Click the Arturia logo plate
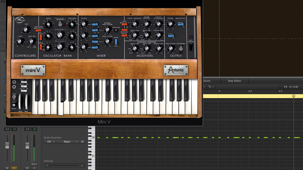The height and width of the screenshot is (170, 303). 176,70
